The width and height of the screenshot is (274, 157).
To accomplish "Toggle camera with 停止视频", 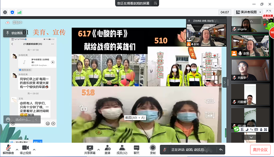I will pos(25,150).
